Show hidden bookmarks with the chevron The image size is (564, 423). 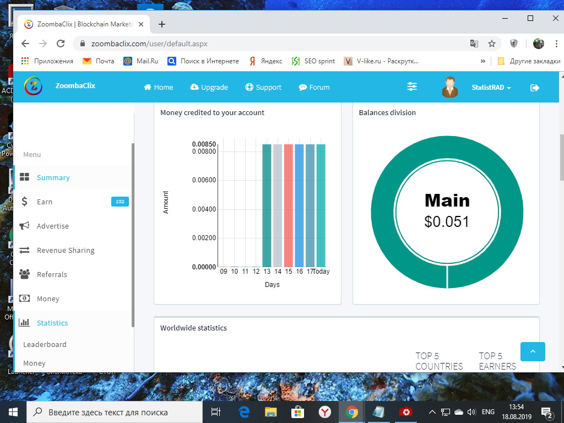click(x=482, y=61)
